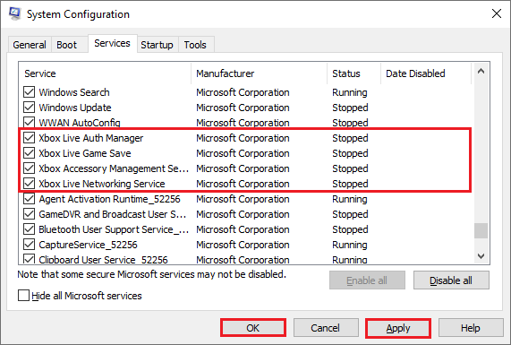This screenshot has width=511, height=345.
Task: Uncheck Xbox Accessory Management Service checkbox
Action: pos(29,168)
